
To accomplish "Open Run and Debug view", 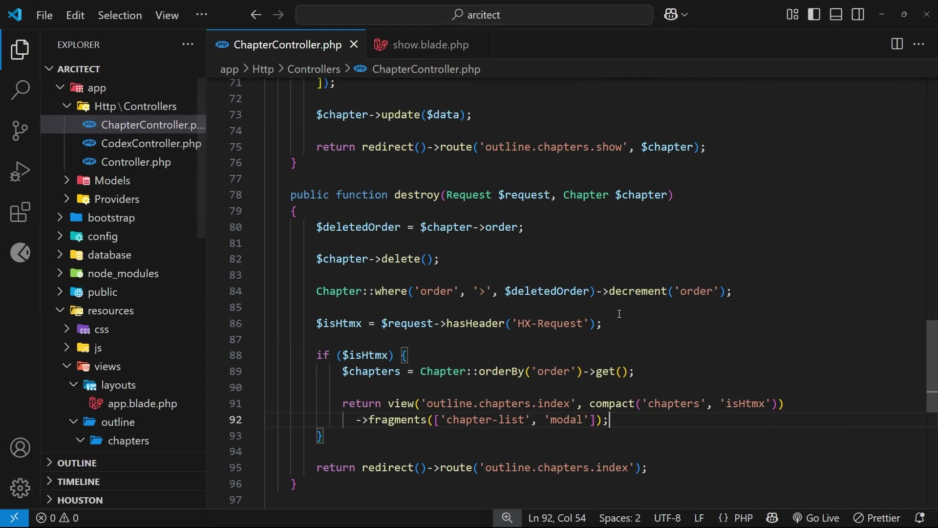I will coord(20,172).
